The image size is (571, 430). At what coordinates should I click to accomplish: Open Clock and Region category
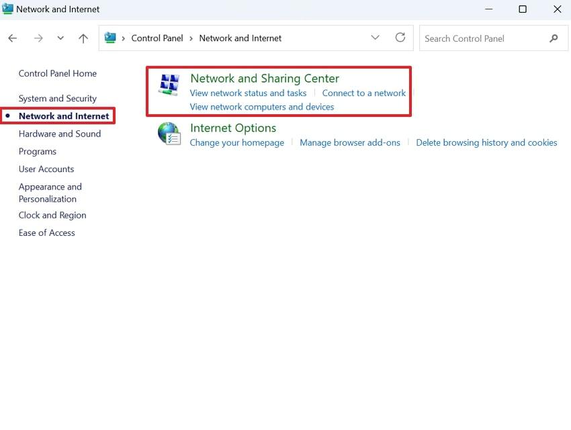[52, 215]
